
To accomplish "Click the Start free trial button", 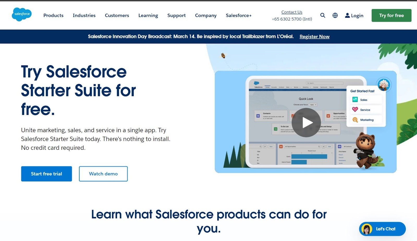I will click(46, 174).
